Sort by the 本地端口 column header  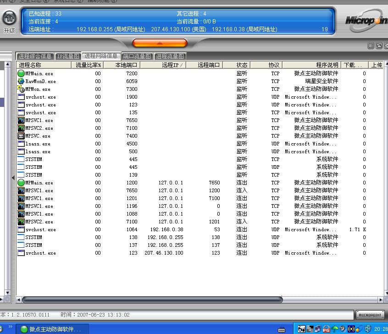click(x=122, y=65)
